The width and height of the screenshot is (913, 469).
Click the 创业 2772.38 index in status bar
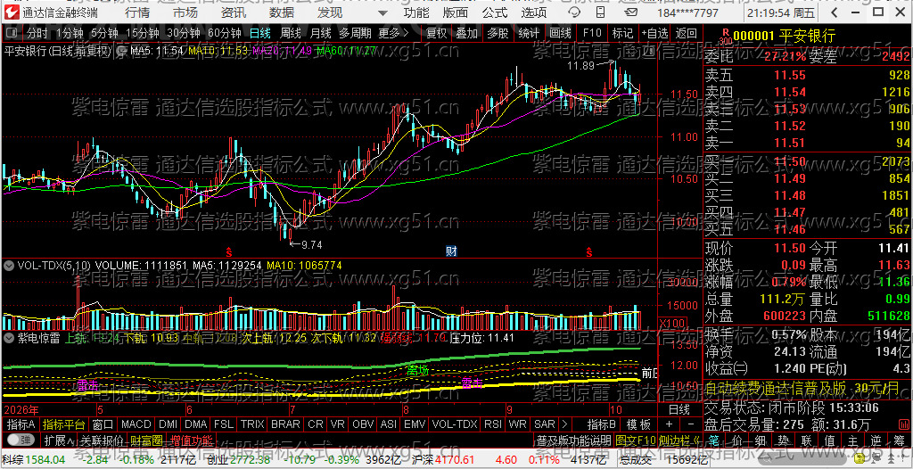point(239,460)
